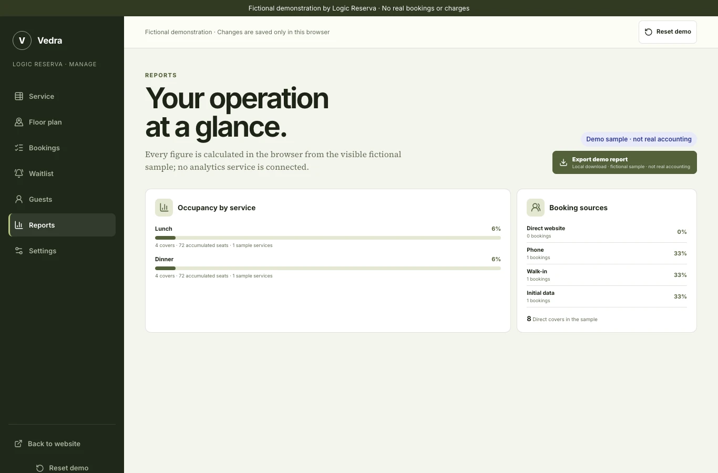This screenshot has width=718, height=473.
Task: Click the Your operation at a glance heading
Action: (237, 112)
